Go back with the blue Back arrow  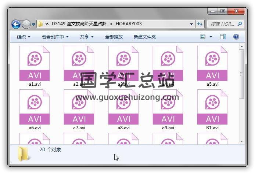pyautogui.click(x=16, y=24)
